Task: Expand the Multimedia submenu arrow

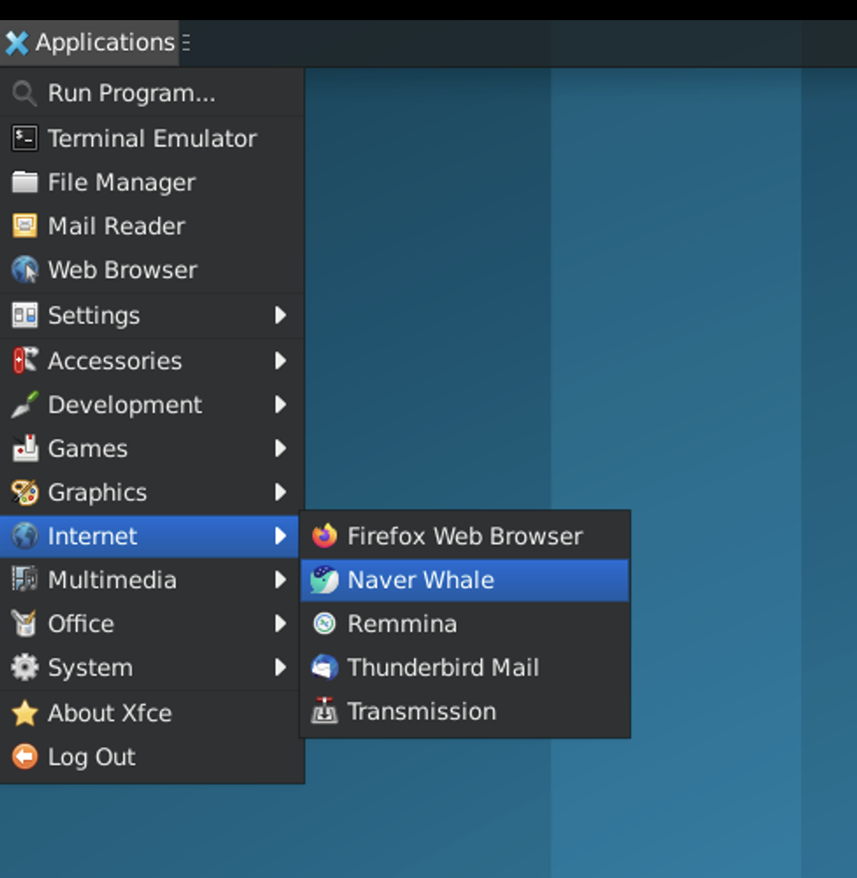Action: 280,579
